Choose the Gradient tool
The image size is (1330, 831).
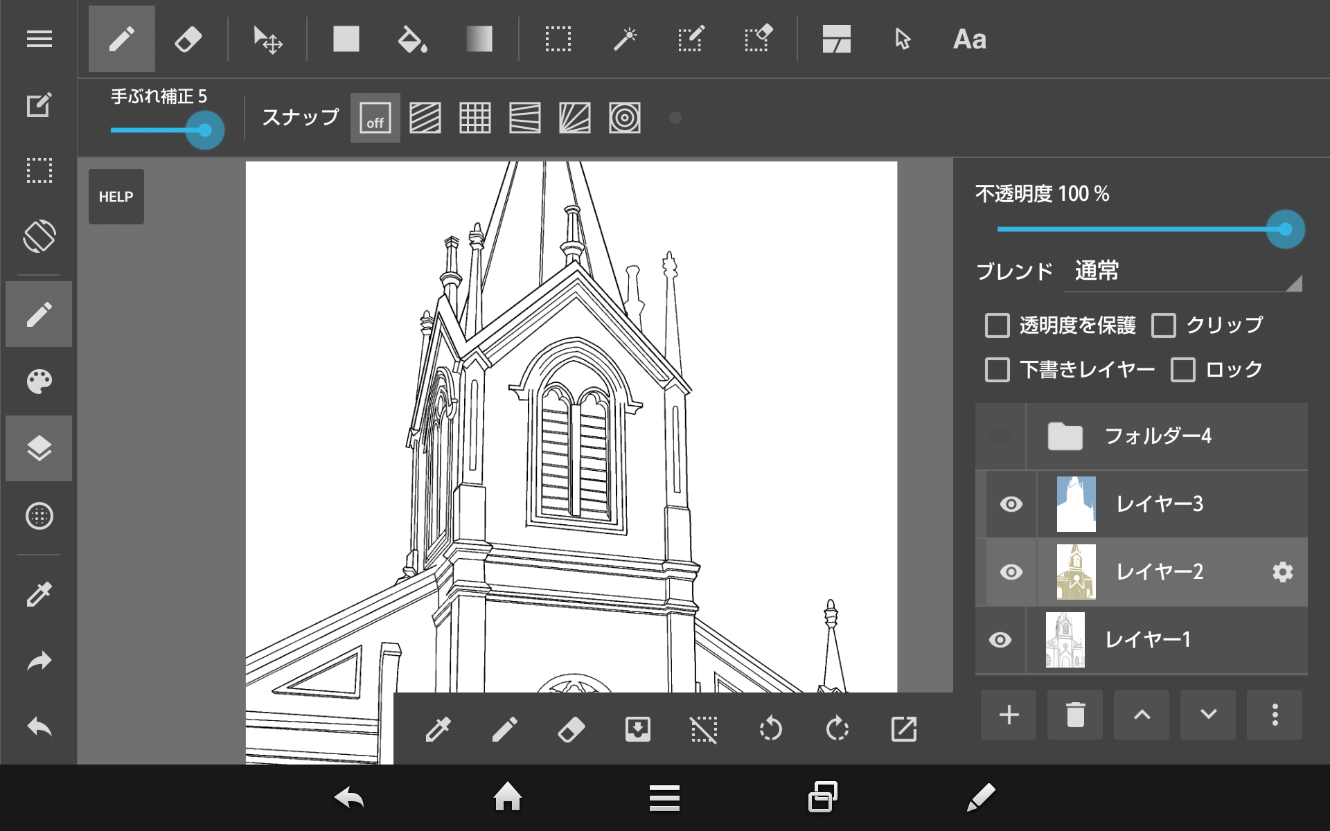479,39
